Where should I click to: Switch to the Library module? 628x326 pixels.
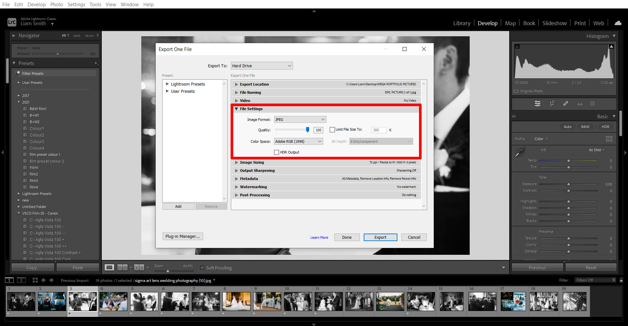tap(462, 23)
